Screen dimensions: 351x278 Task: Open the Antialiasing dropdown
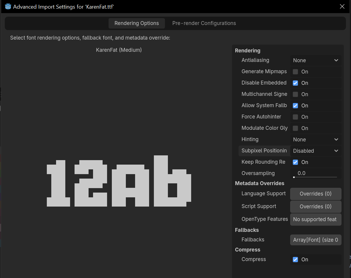pos(316,60)
